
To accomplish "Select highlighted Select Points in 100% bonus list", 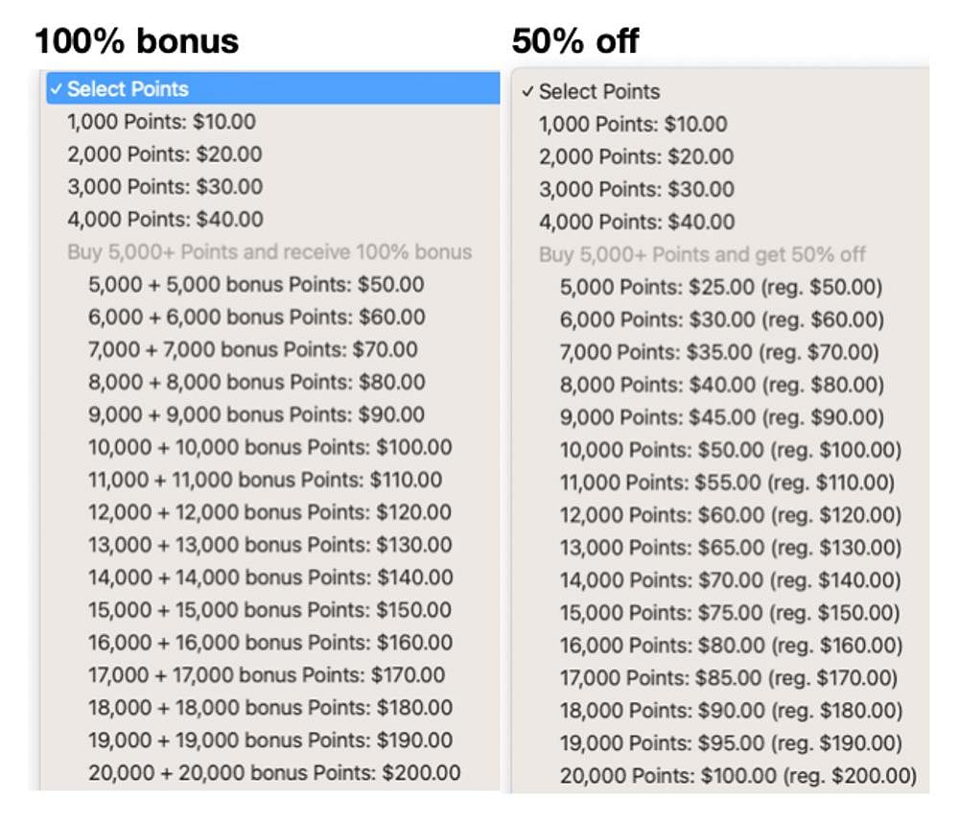I will (272, 89).
